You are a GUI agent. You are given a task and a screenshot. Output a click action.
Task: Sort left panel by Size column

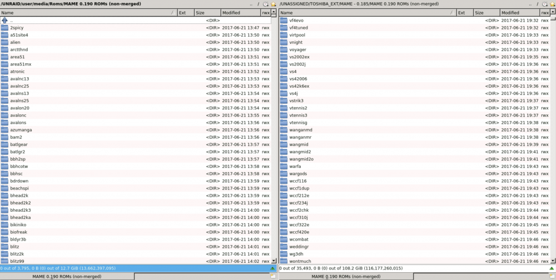pos(207,13)
